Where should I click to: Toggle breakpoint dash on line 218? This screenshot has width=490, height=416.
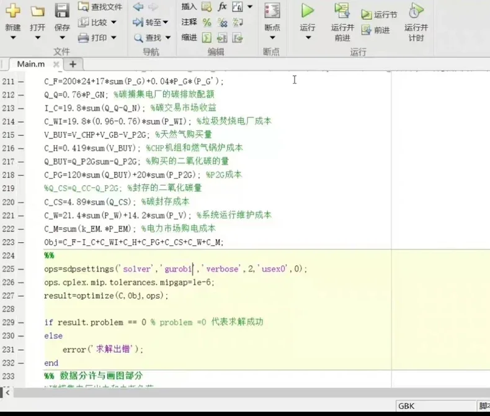21,176
